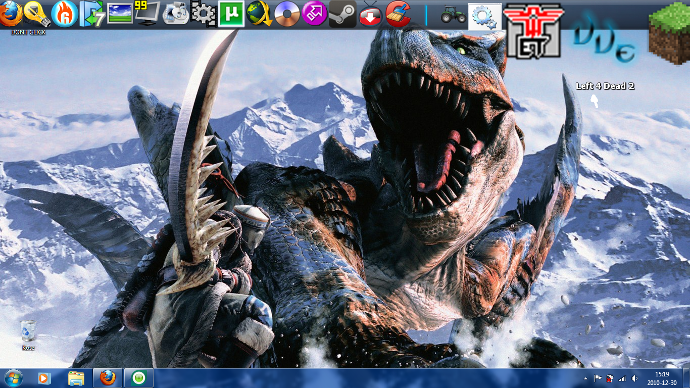Launch uTorrent from the dock
The image size is (690, 388).
click(231, 14)
